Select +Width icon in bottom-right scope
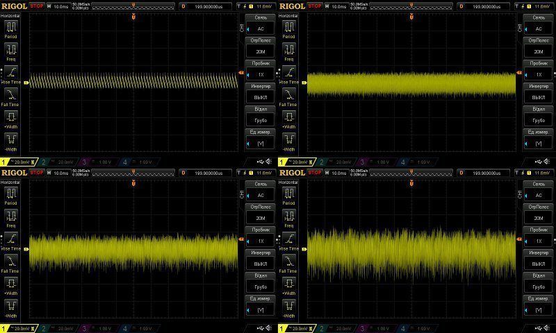The image size is (556, 333). coord(289,284)
